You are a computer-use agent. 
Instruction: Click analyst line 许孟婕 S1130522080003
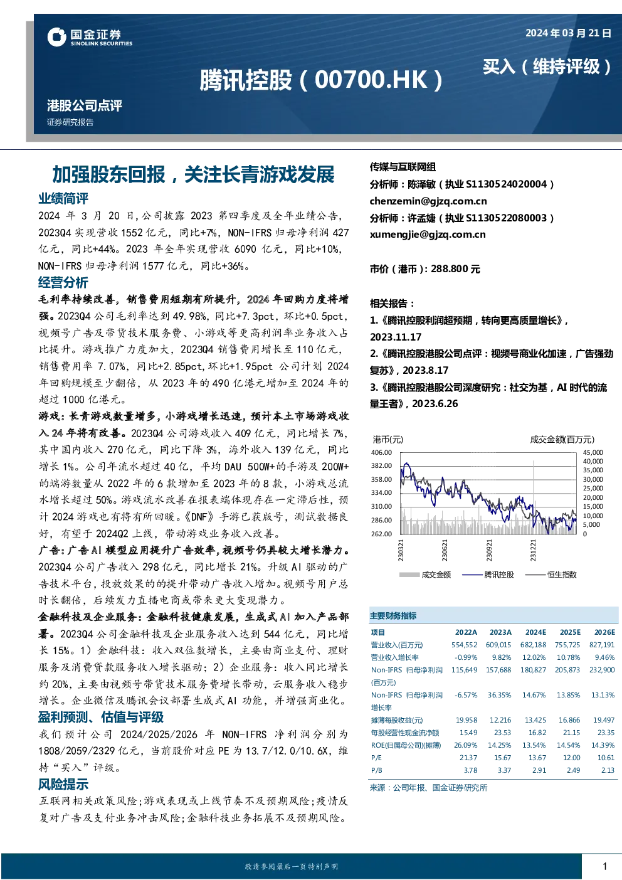pyautogui.click(x=463, y=218)
